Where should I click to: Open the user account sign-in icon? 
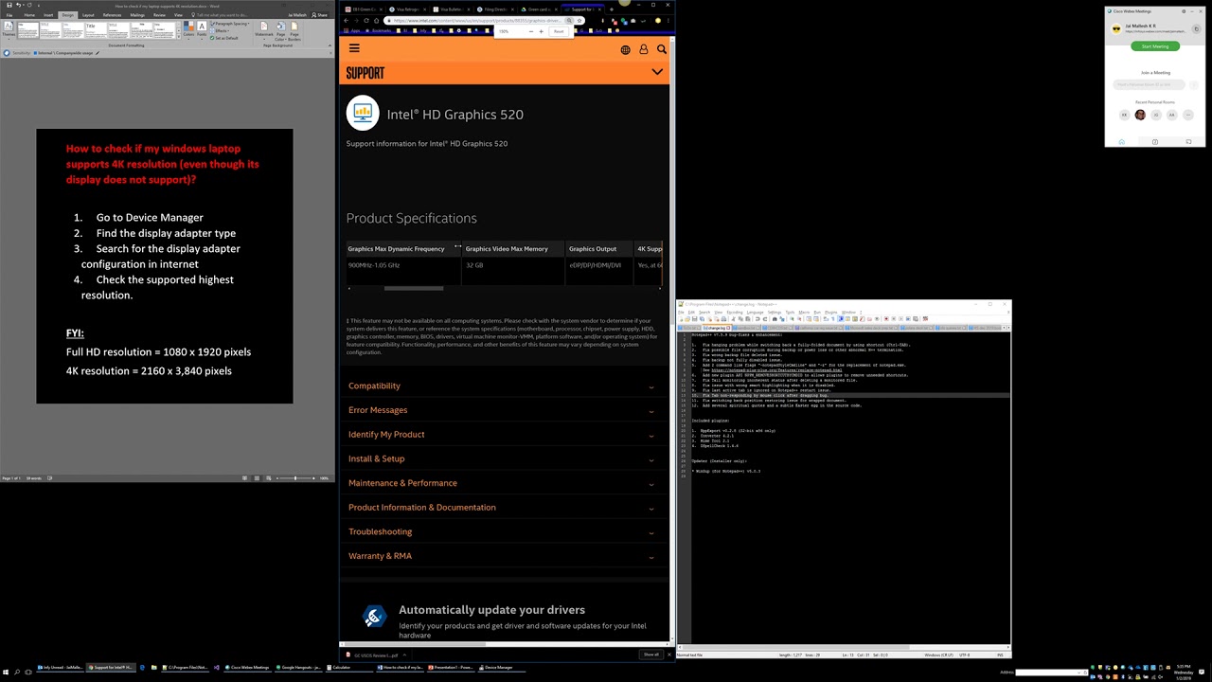pos(643,49)
